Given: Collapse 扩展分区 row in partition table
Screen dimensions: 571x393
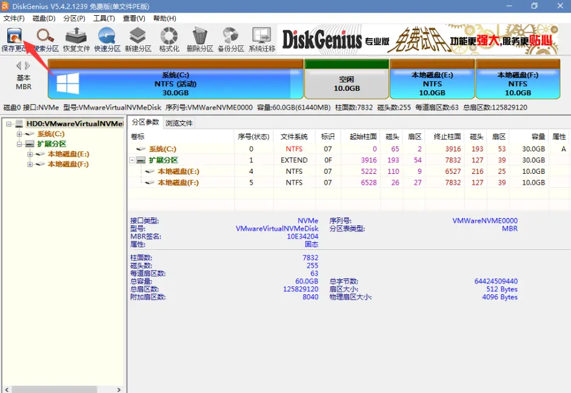Looking at the screenshot, I should tap(133, 160).
